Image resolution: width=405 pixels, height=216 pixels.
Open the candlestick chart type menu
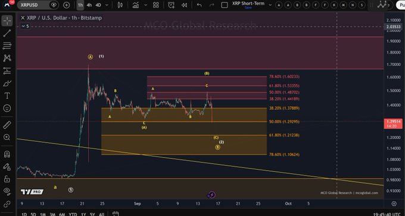120,5
